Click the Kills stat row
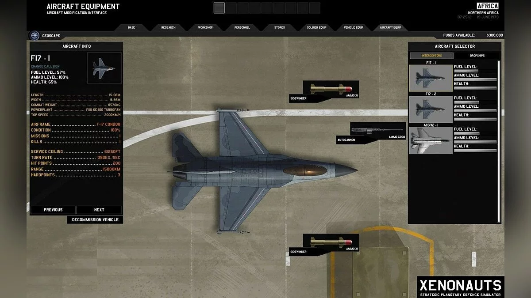The image size is (531, 298). click(76, 142)
